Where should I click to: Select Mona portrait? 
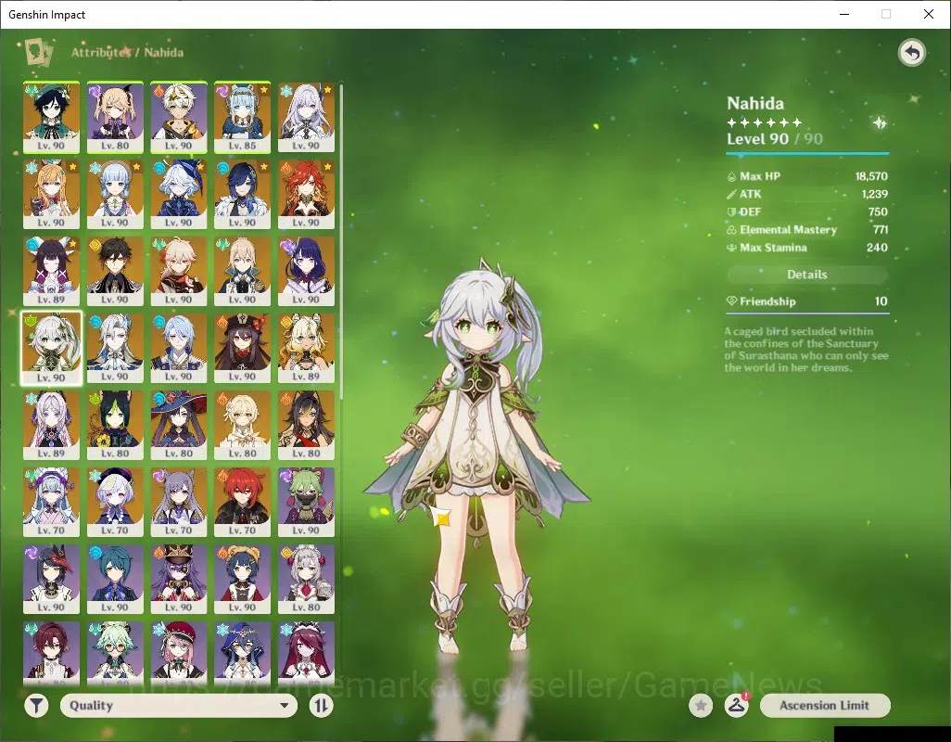point(179,426)
